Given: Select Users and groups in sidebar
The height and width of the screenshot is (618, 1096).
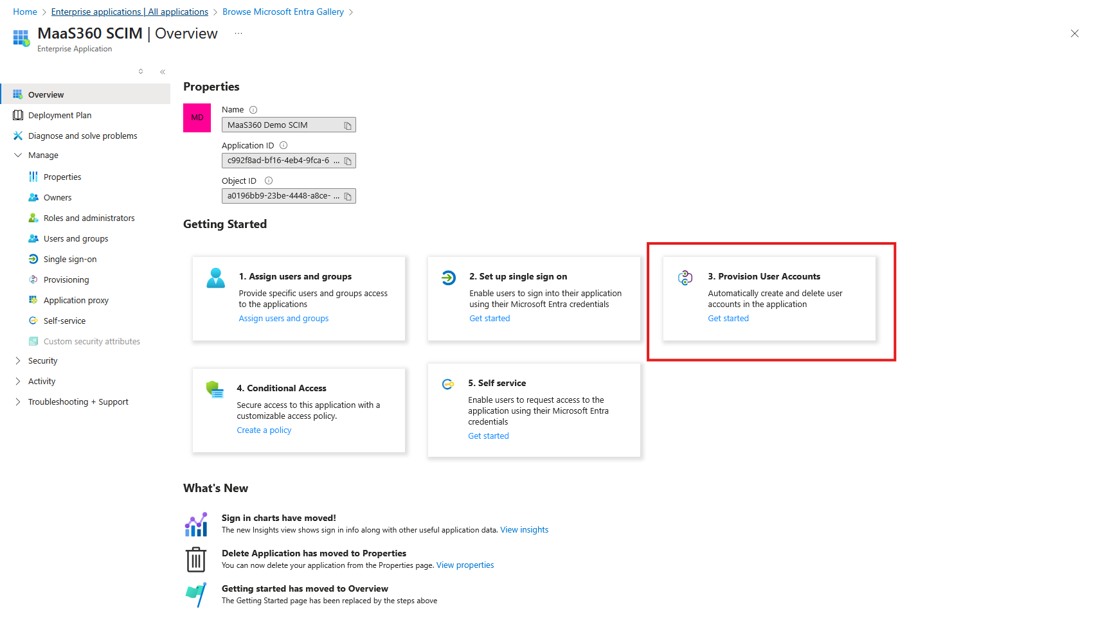Looking at the screenshot, I should (76, 239).
